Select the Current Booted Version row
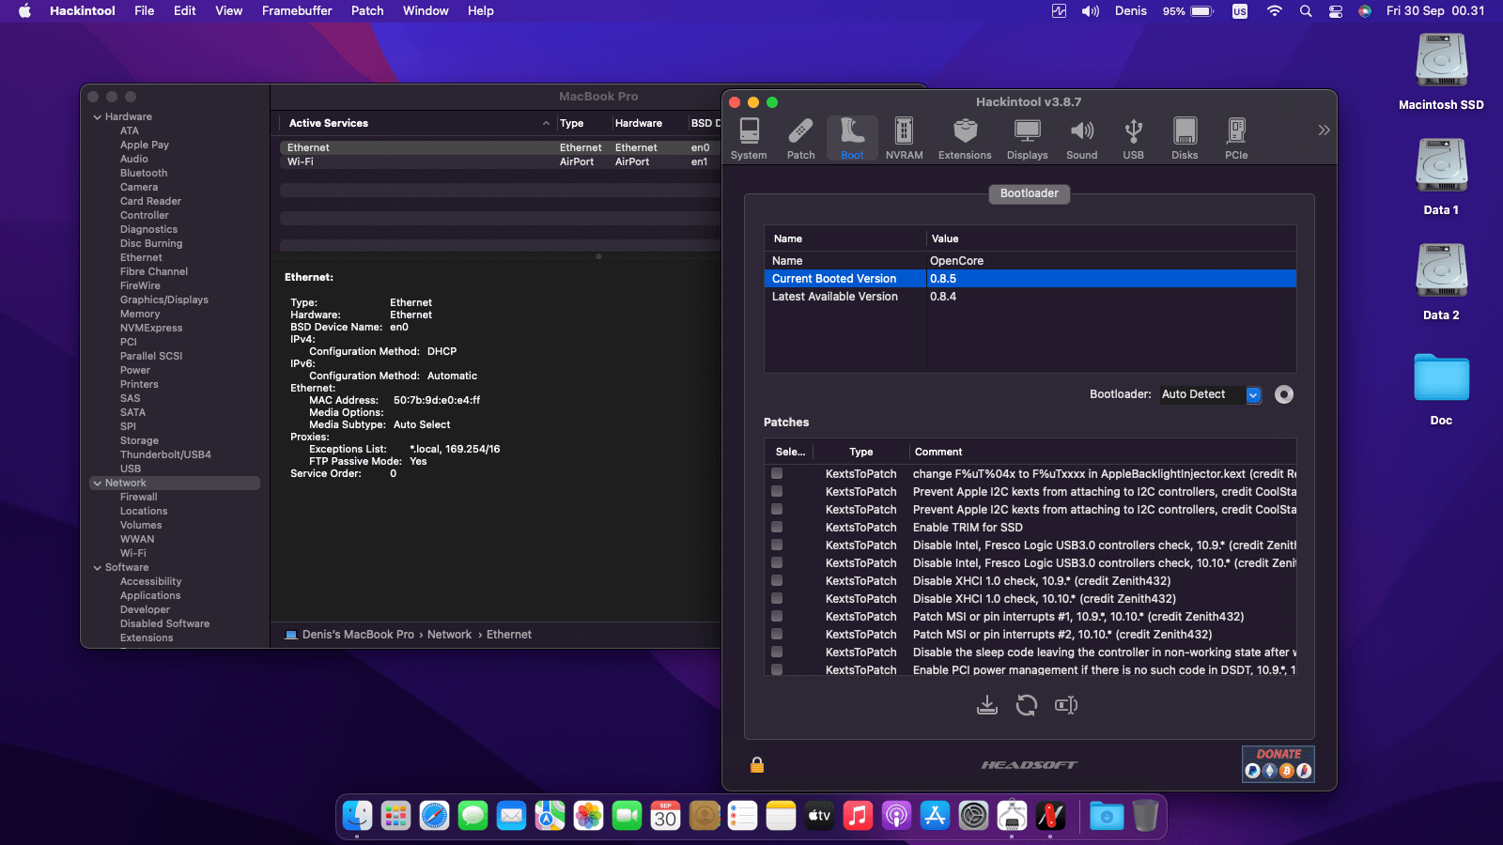This screenshot has width=1503, height=845. click(1030, 279)
